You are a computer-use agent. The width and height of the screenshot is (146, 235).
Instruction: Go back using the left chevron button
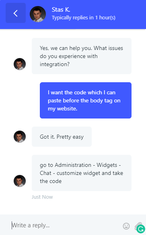16,13
